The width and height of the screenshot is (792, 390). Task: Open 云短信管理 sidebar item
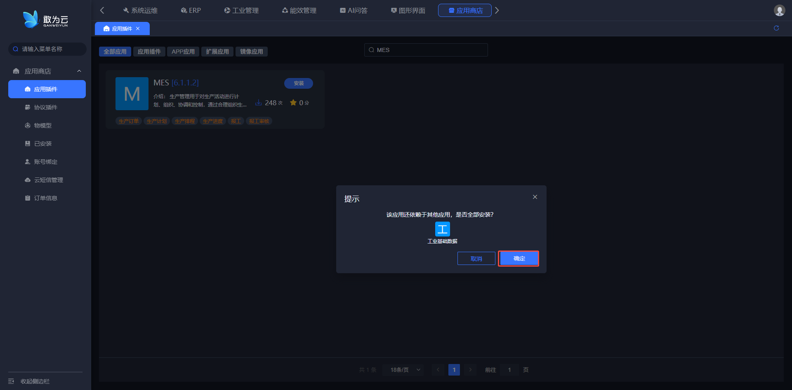[47, 180]
